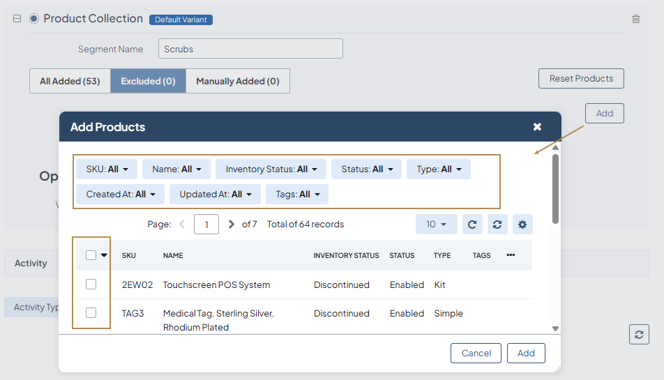664x380 pixels.
Task: Go to next page using right chevron
Action: point(232,225)
